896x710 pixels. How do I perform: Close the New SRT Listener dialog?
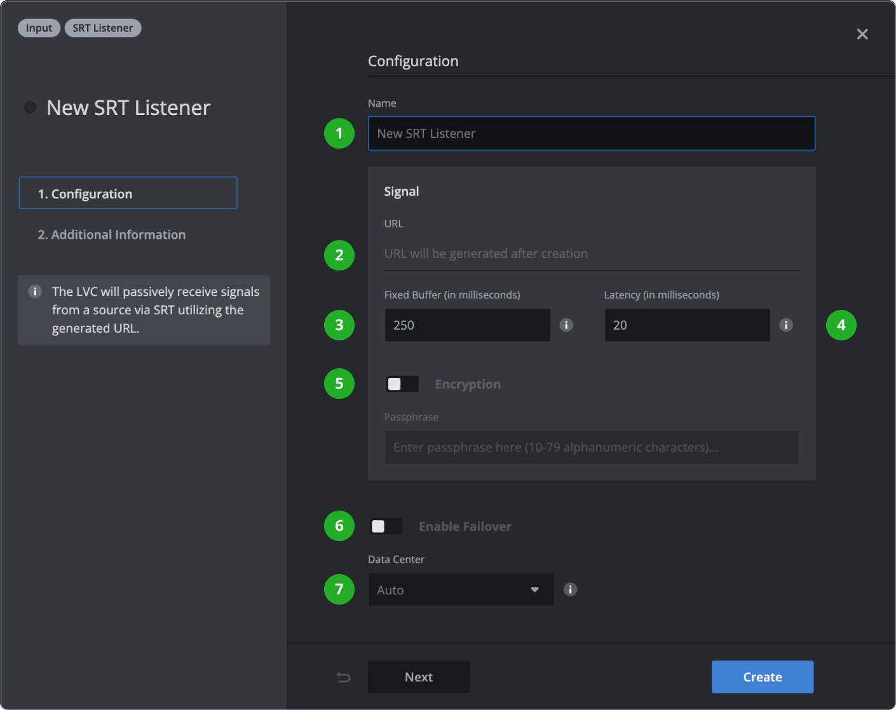[862, 34]
